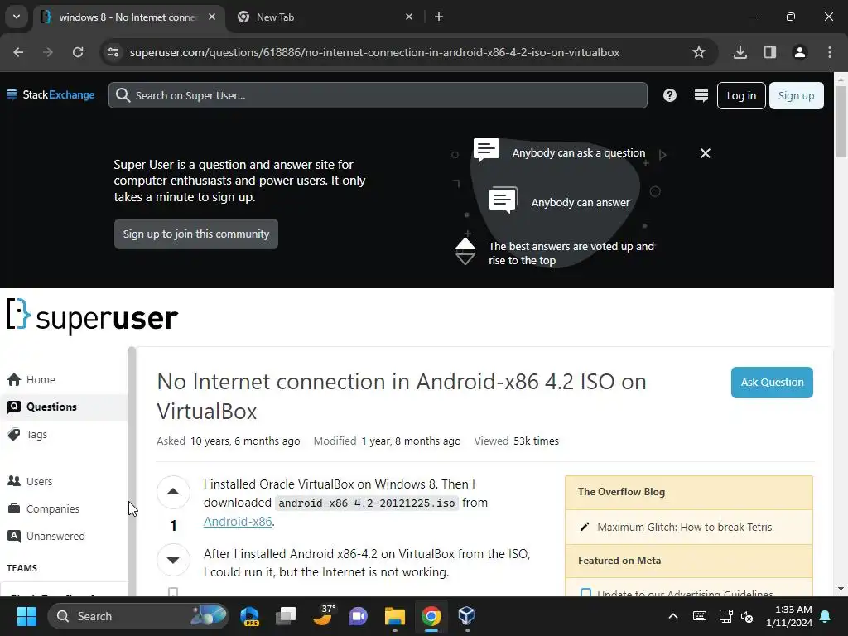Click Sign up to join this community

pyautogui.click(x=195, y=234)
